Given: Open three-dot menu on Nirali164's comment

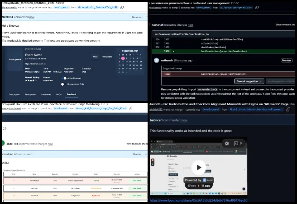Looking at the screenshot, I should (146, 17).
